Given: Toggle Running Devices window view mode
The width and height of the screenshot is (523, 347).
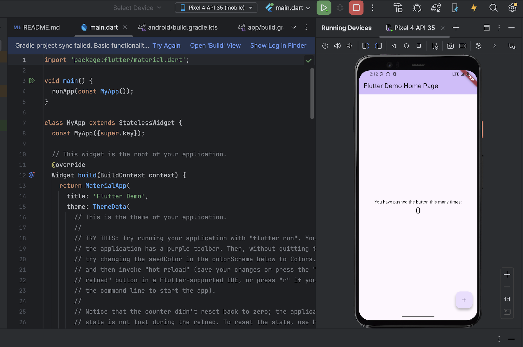Looking at the screenshot, I should pos(486,28).
